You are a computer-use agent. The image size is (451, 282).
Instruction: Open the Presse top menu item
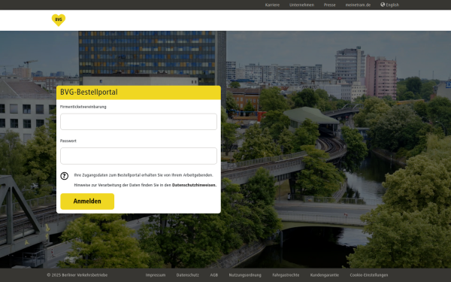point(330,5)
